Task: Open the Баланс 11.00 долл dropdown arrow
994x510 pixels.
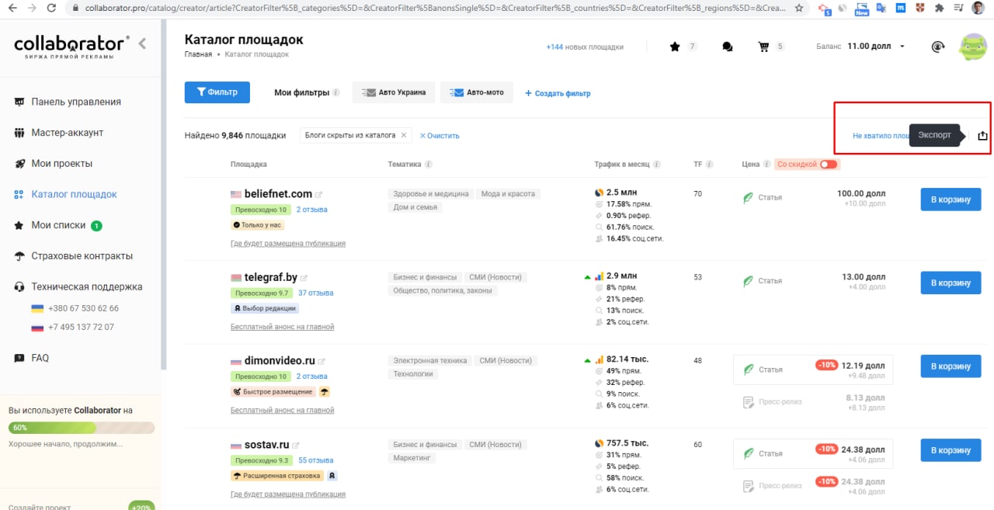Action: point(902,47)
